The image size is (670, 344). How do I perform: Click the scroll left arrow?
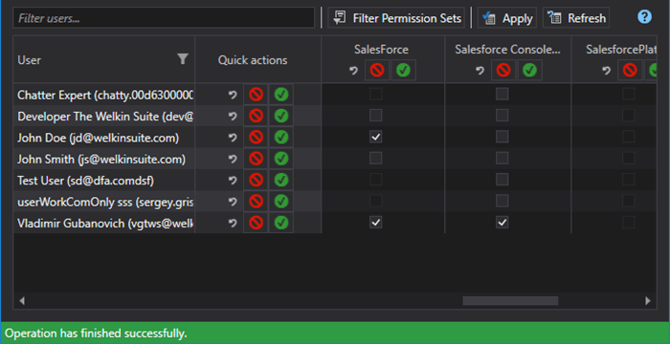[22, 301]
